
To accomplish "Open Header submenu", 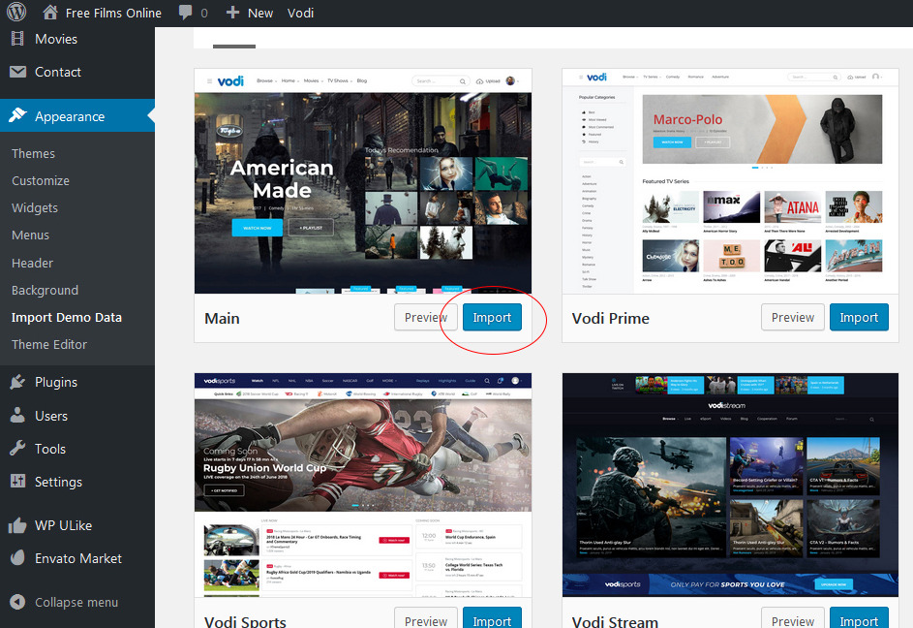I will tap(33, 263).
